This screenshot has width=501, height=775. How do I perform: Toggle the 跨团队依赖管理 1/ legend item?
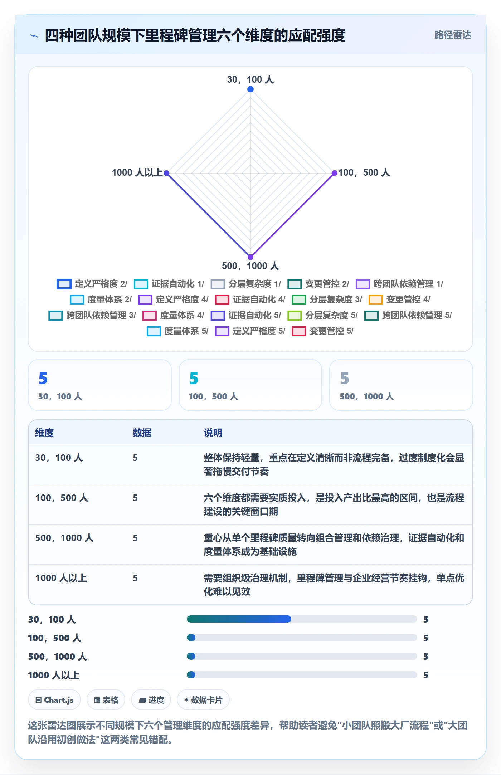(399, 284)
